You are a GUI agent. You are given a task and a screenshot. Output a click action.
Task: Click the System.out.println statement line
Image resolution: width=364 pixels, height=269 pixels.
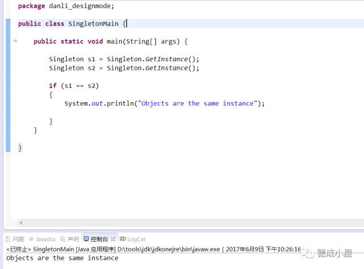click(x=164, y=103)
